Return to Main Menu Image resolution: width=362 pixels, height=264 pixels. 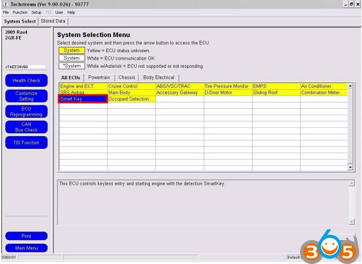coord(26,248)
